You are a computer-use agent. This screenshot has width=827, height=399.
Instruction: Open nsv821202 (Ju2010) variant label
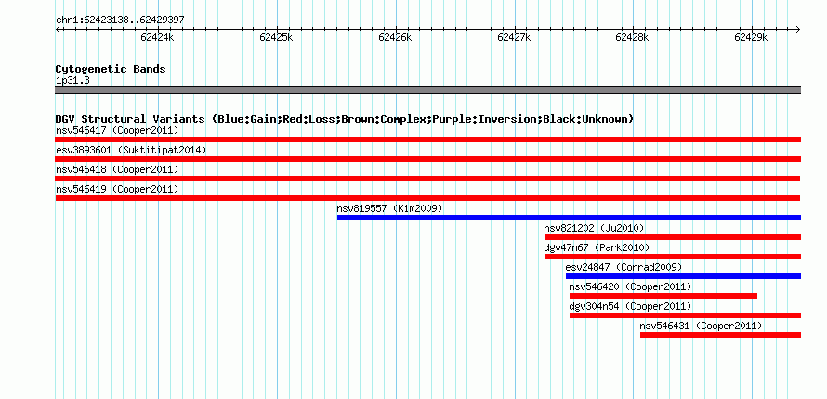595,228
